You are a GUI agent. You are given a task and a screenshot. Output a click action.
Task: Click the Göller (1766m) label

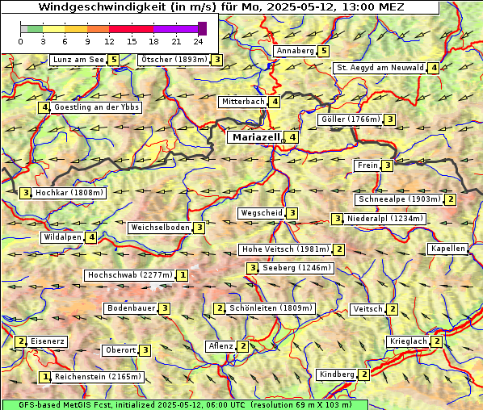click(351, 119)
